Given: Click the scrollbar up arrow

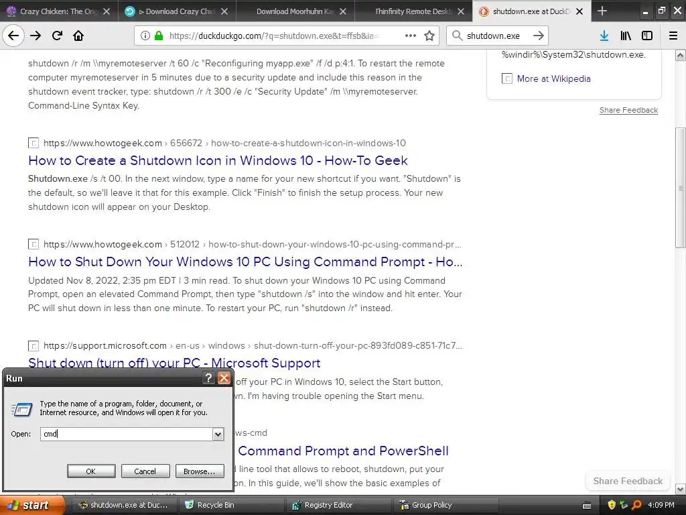Looking at the screenshot, I should pyautogui.click(x=680, y=55).
